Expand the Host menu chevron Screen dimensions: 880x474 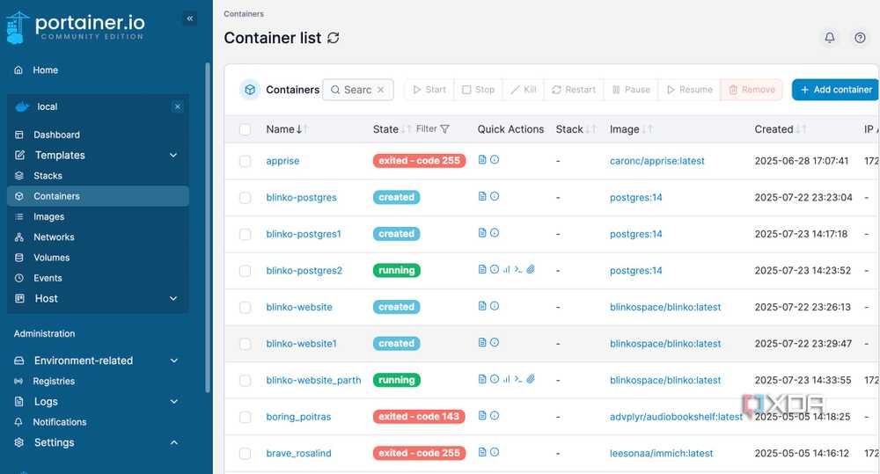(173, 298)
